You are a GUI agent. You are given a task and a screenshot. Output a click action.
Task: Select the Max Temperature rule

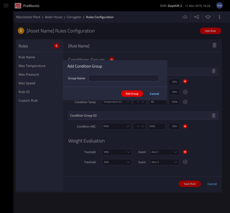[x=32, y=66]
